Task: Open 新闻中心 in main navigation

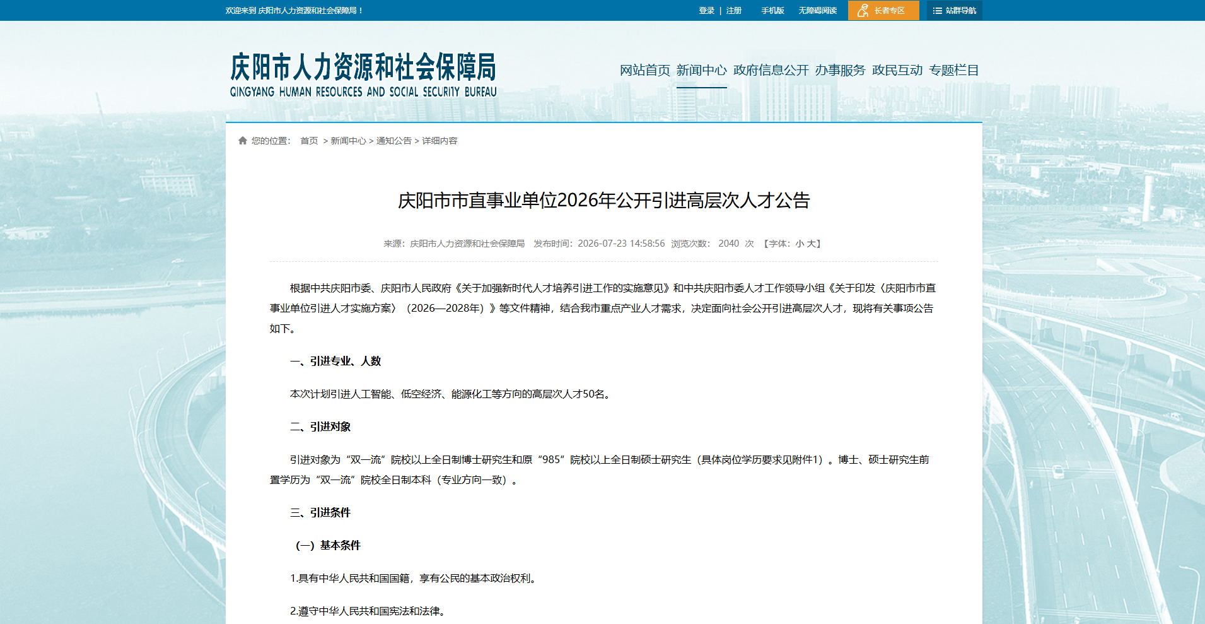Action: coord(702,70)
